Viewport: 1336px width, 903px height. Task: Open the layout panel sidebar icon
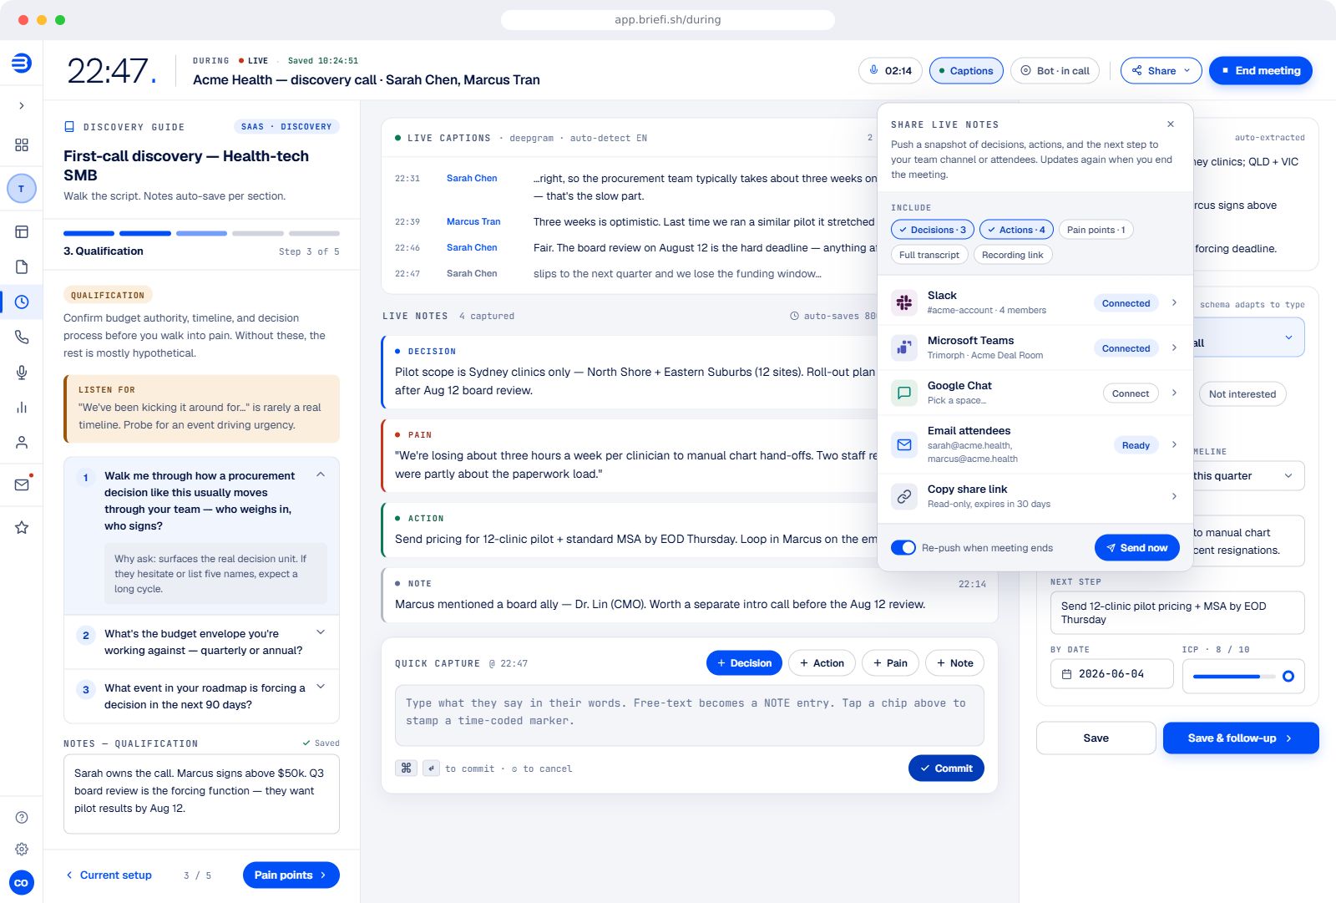point(22,232)
